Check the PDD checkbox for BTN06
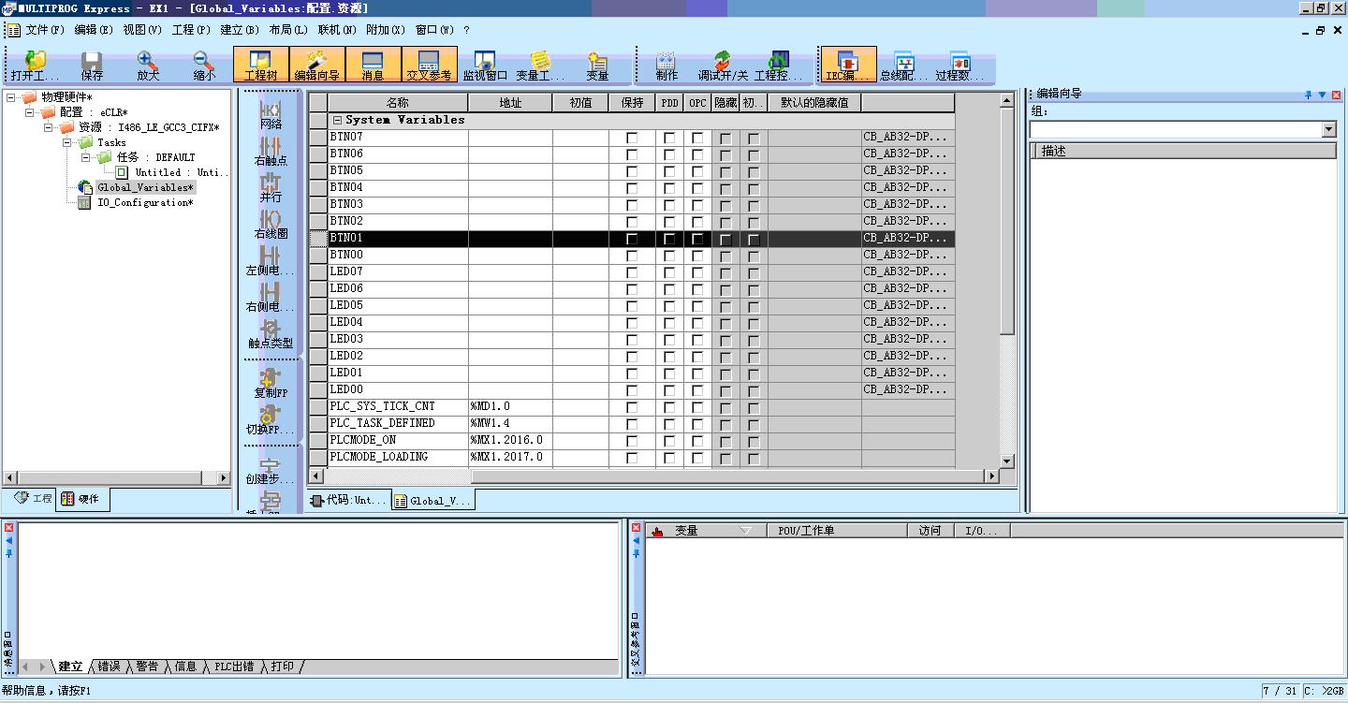 tap(669, 154)
